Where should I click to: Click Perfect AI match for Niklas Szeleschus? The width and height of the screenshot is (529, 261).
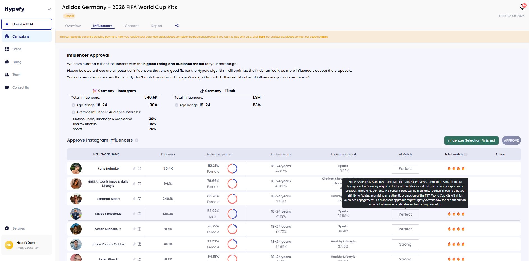click(x=405, y=214)
